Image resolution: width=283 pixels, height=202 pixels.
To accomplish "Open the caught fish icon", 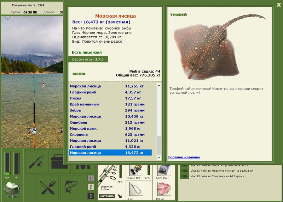I will tap(71, 187).
